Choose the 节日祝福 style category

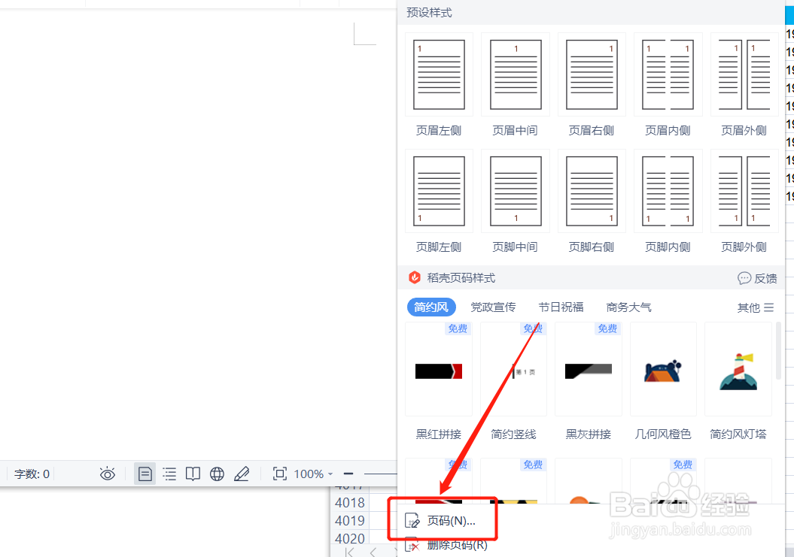560,307
